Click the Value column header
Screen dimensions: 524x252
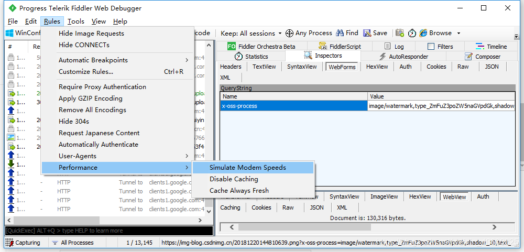coord(441,96)
